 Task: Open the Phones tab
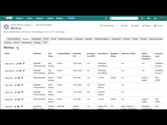coord(126,39)
